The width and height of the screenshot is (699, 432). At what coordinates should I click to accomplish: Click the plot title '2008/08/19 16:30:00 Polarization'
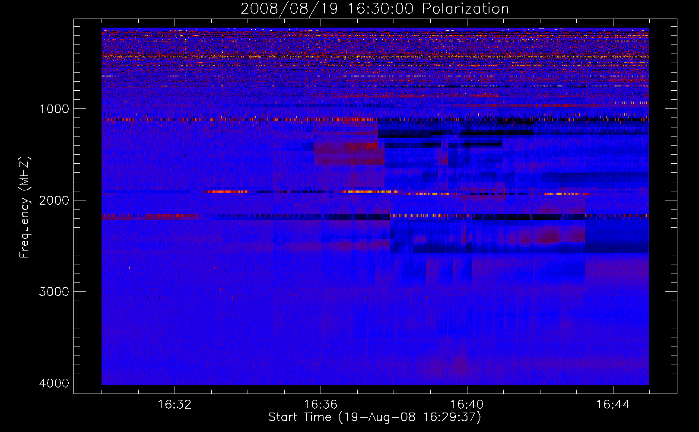(375, 9)
